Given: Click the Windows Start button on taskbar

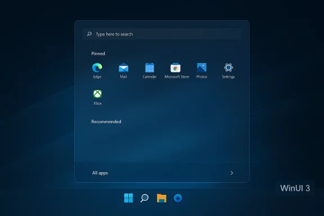Looking at the screenshot, I should pos(128,198).
